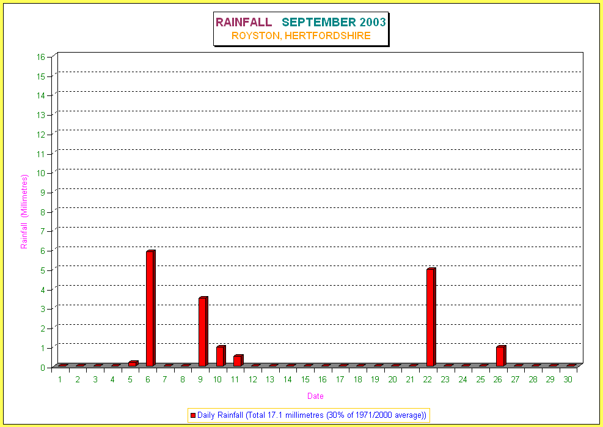Click date label 5 on x-axis

point(130,380)
